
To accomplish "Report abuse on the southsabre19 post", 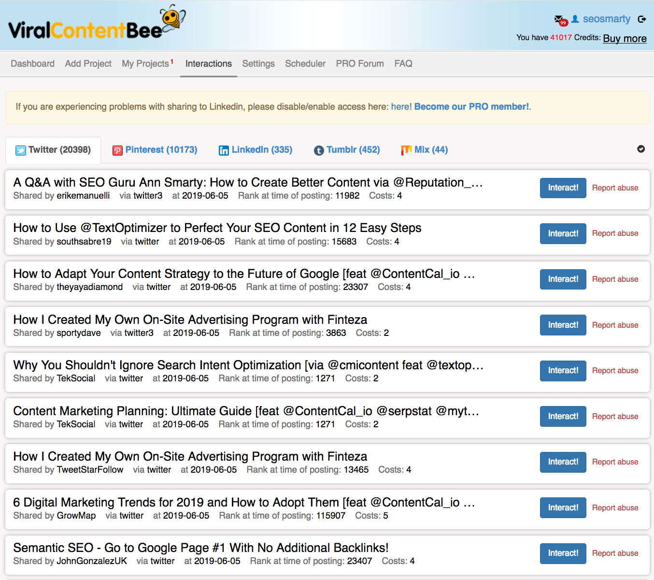I will pyautogui.click(x=615, y=233).
